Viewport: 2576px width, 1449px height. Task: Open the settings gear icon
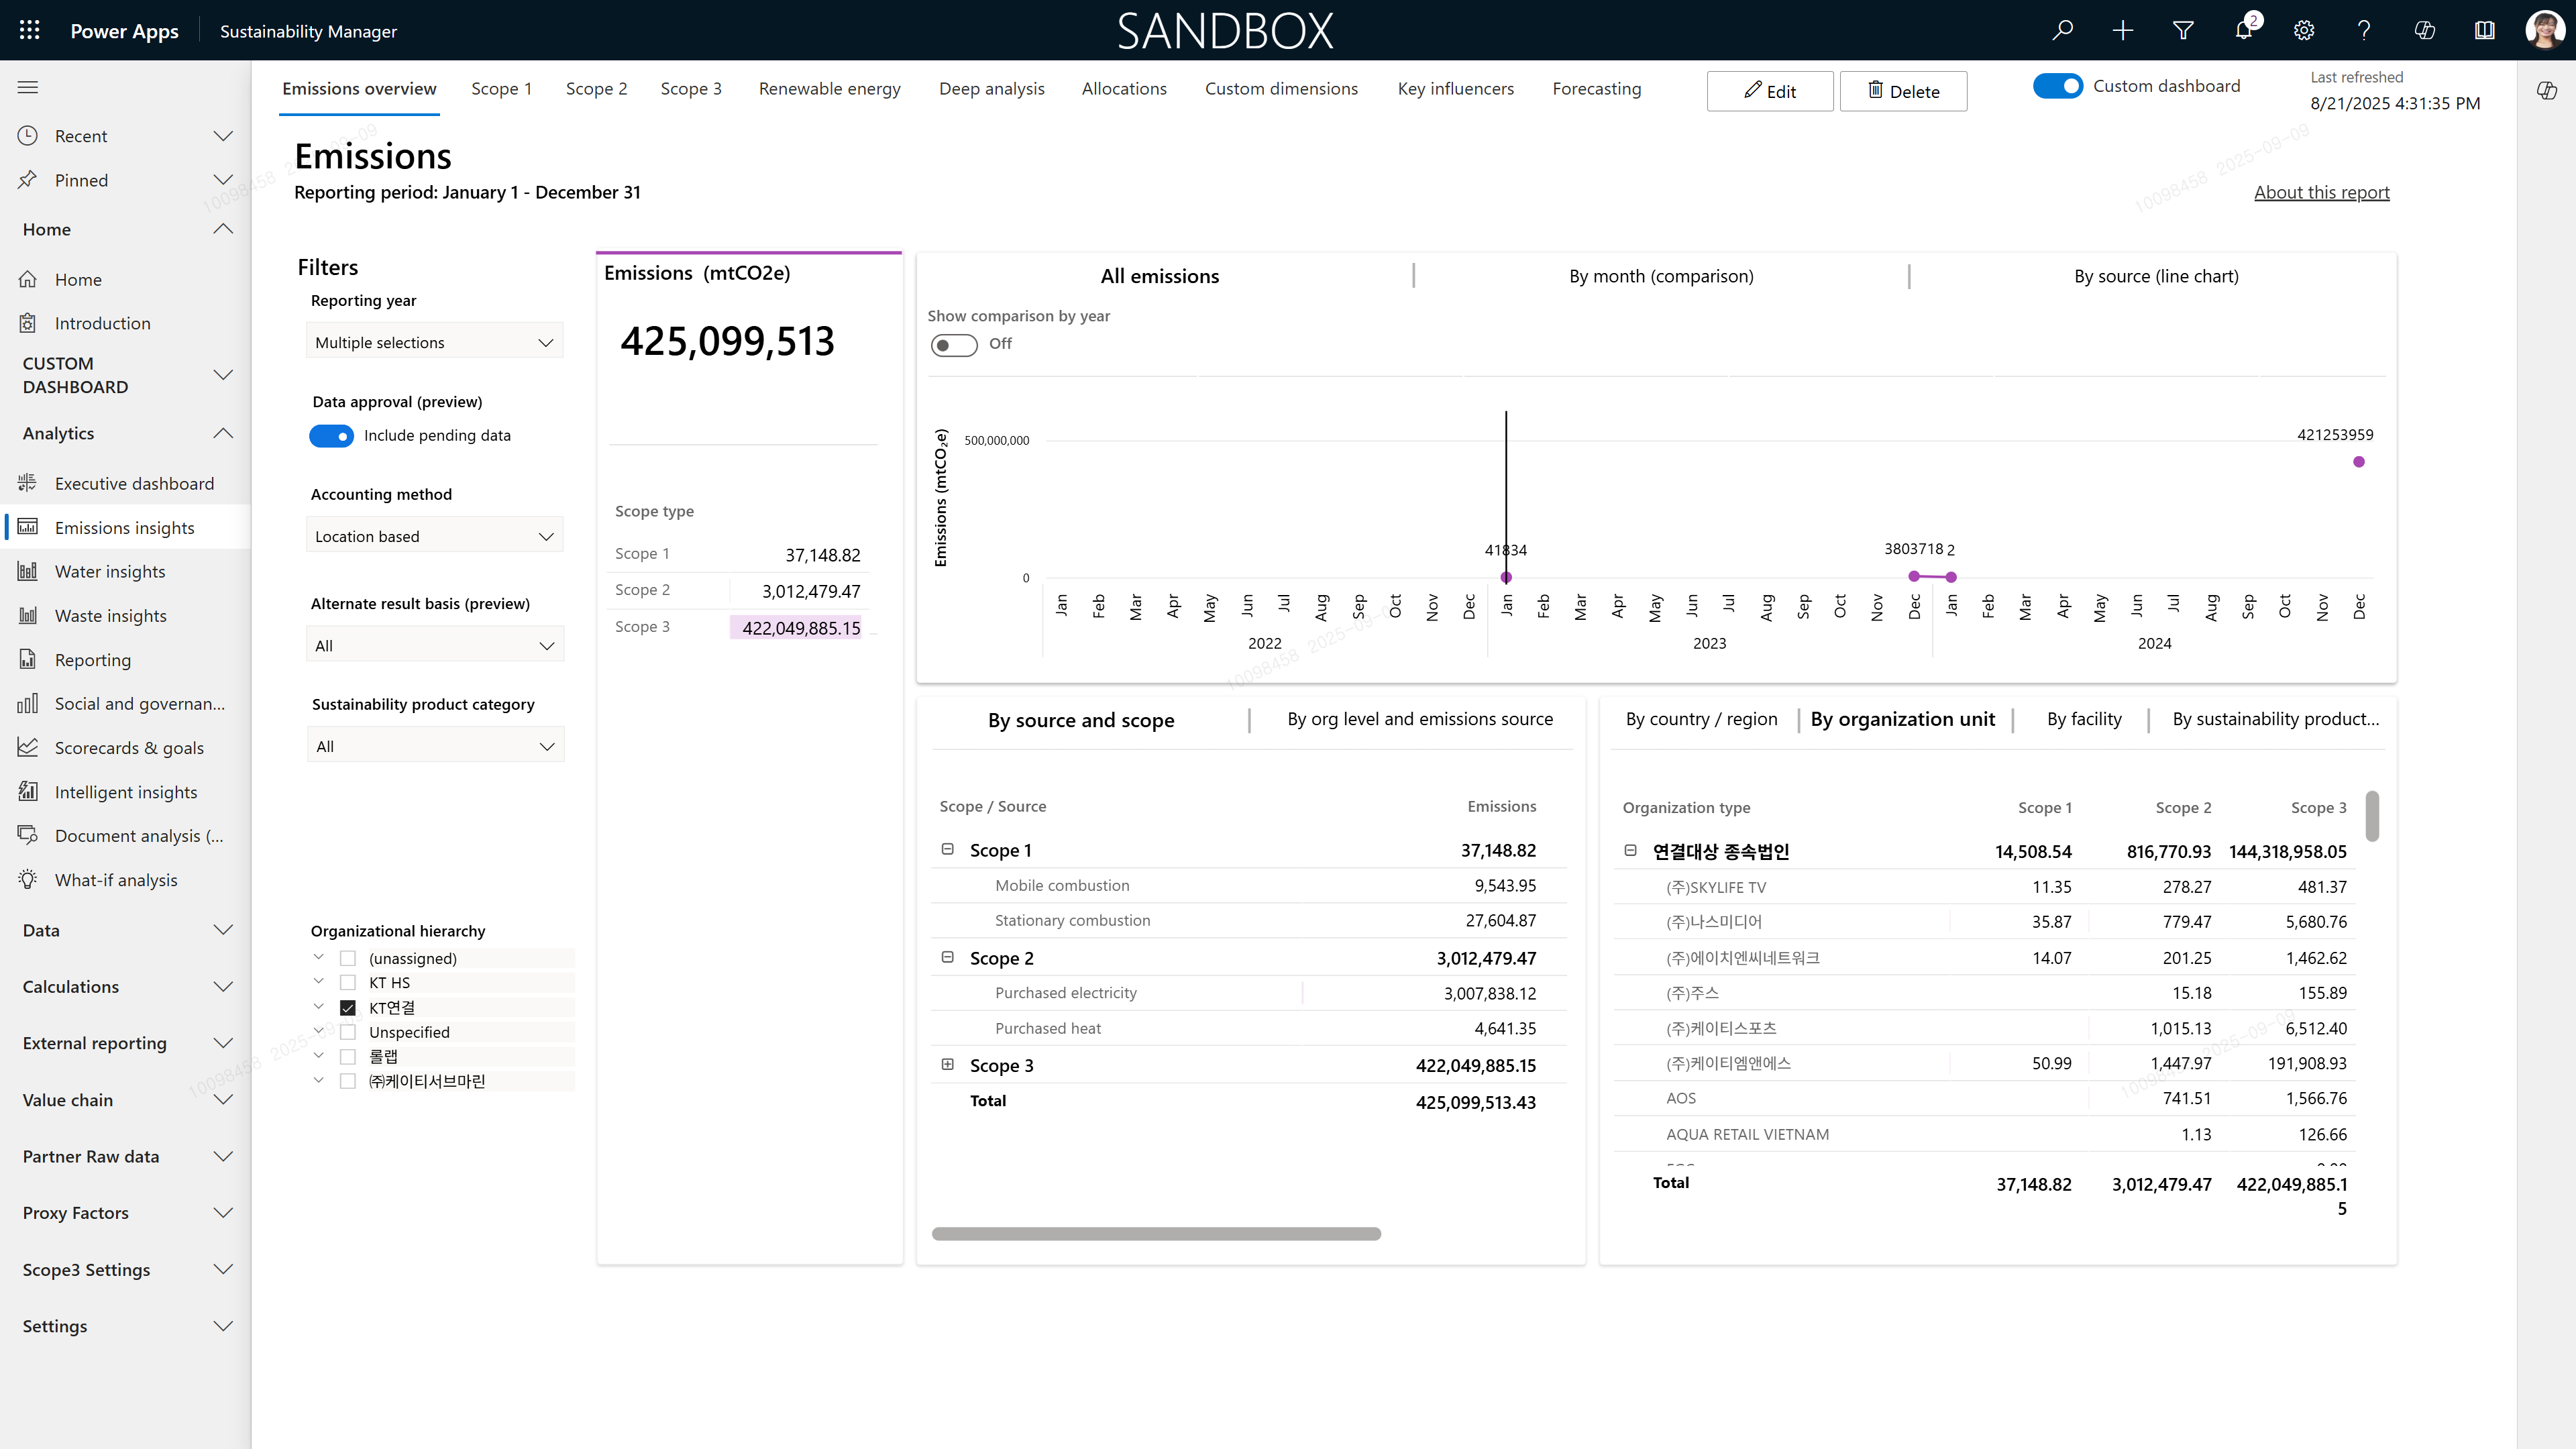(2304, 30)
